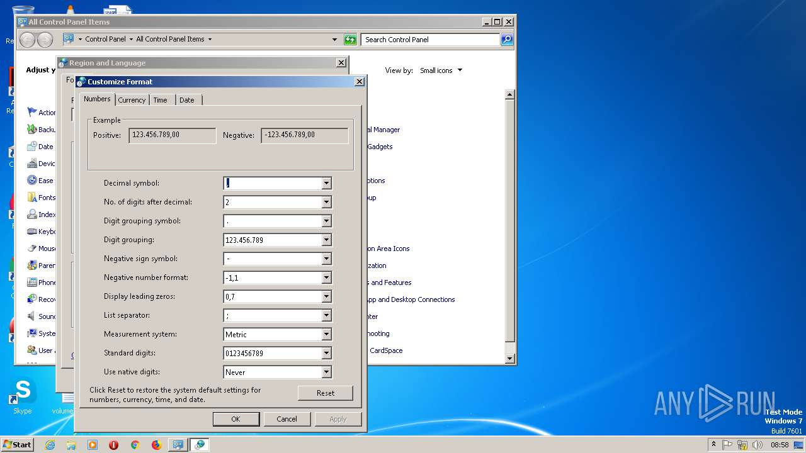The width and height of the screenshot is (806, 453).
Task: Open the Skype desktop shortcut
Action: 23,396
